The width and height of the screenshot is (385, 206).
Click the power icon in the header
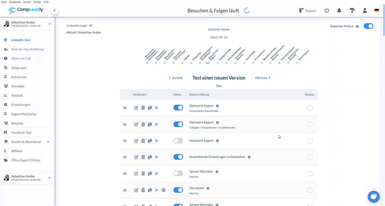click(327, 11)
